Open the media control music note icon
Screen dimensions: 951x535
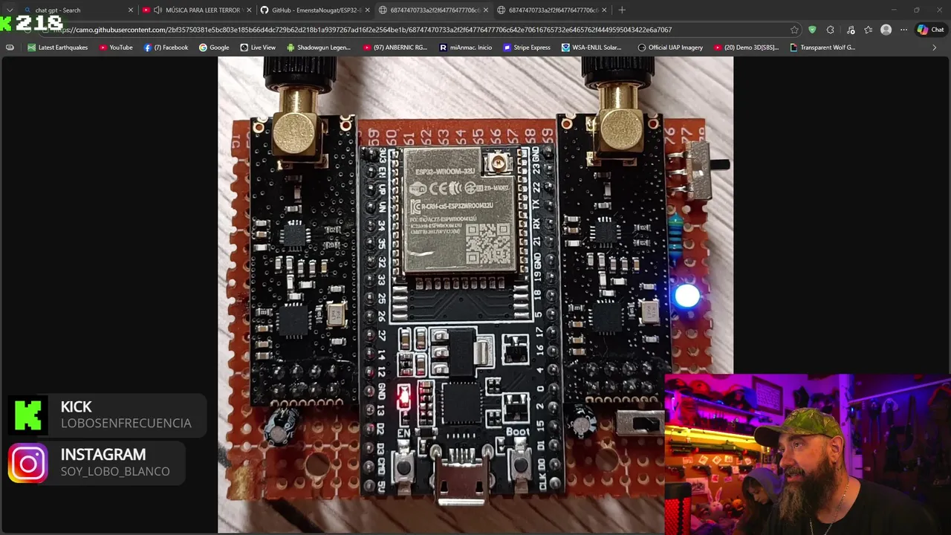(x=851, y=30)
